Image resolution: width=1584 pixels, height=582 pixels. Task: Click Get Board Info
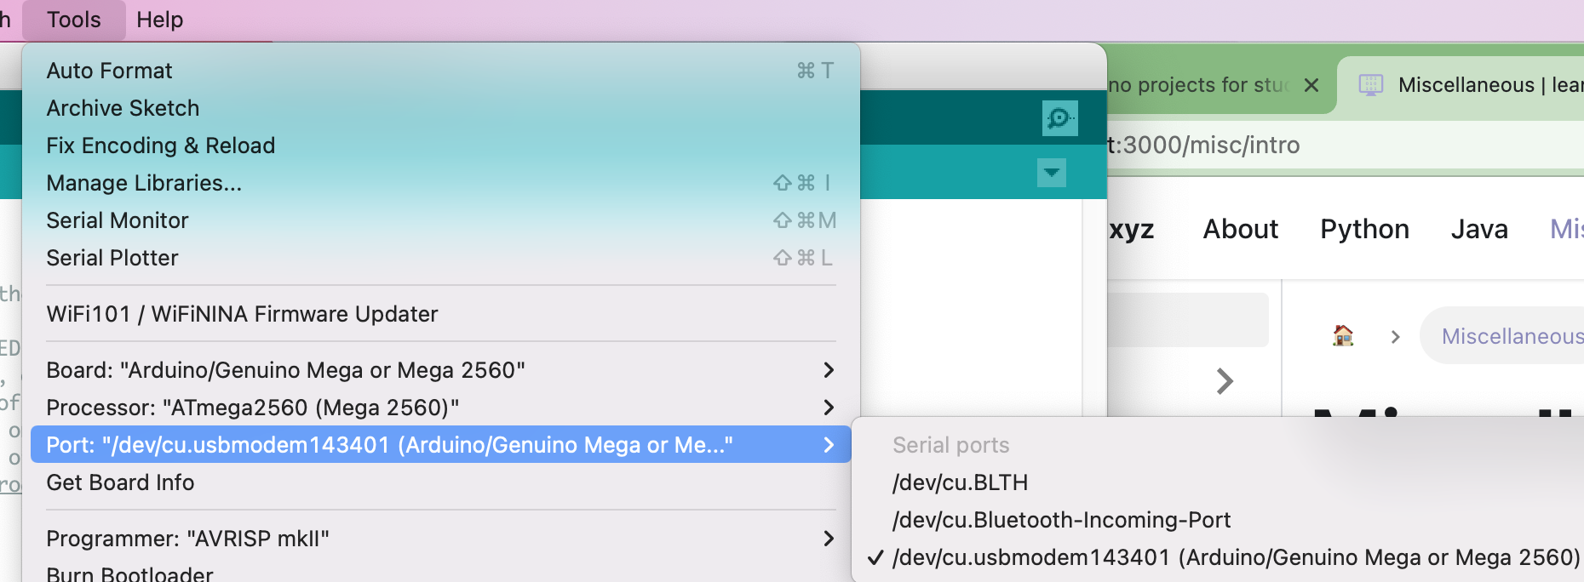pos(120,482)
